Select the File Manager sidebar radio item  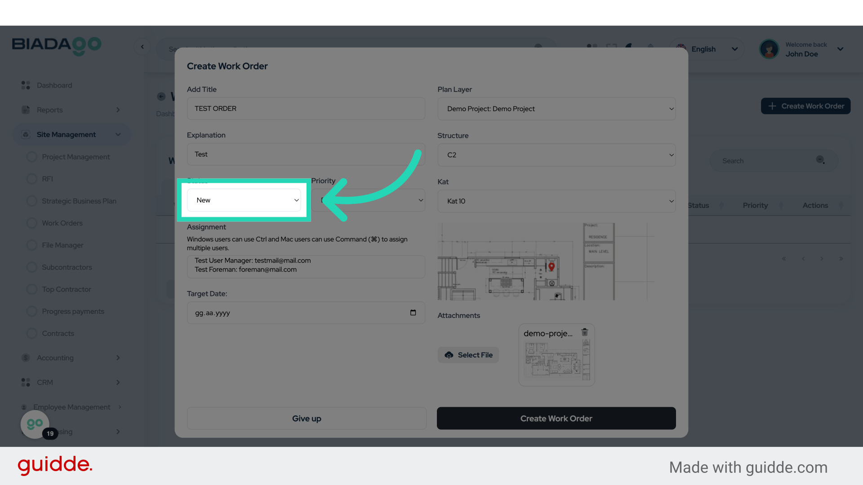tap(32, 245)
